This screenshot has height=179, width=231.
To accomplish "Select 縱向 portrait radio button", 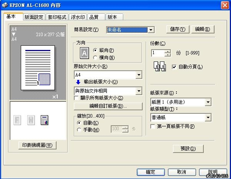I will (x=95, y=50).
